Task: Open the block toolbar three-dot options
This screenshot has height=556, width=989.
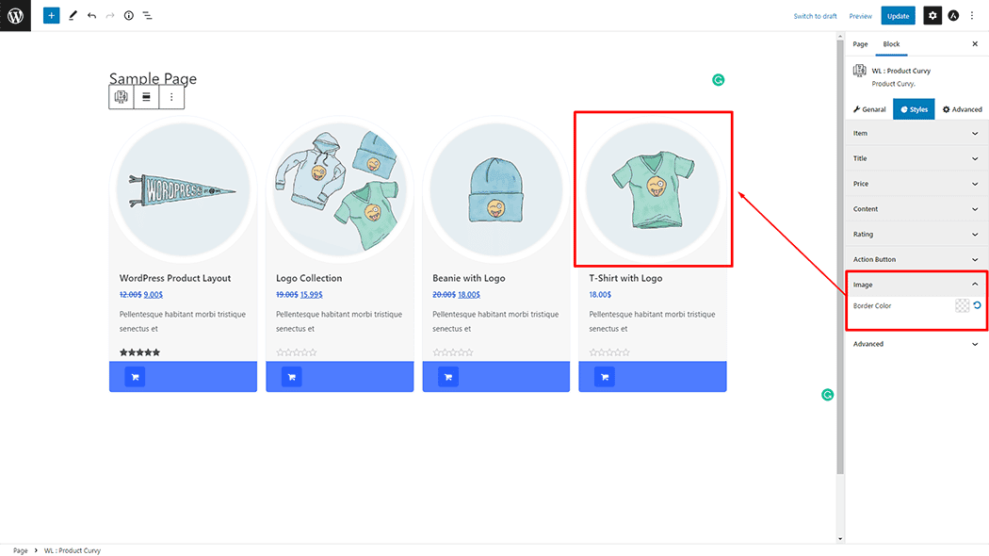Action: (x=171, y=96)
